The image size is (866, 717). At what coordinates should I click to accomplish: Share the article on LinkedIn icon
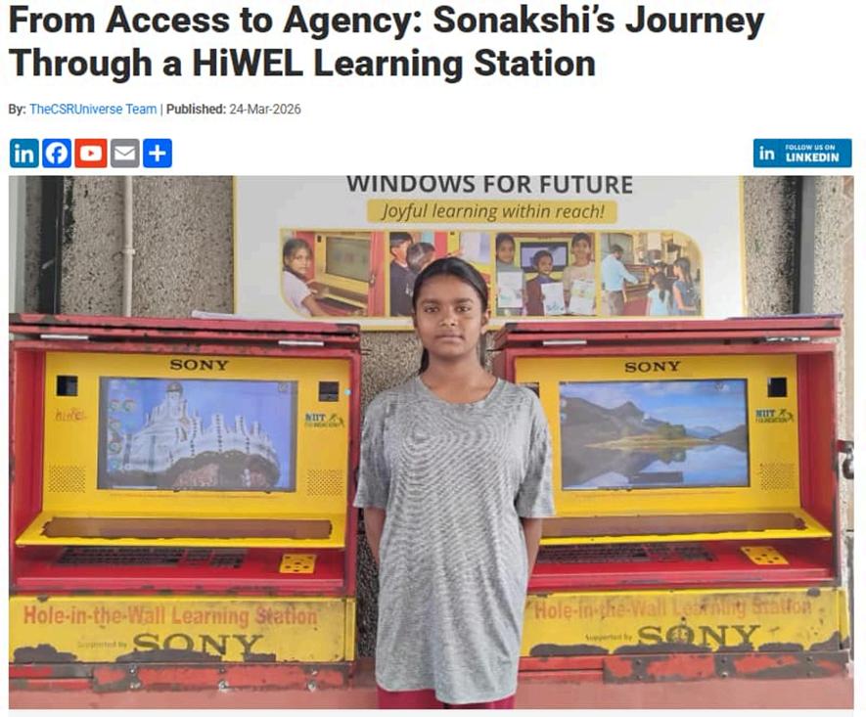click(x=23, y=154)
